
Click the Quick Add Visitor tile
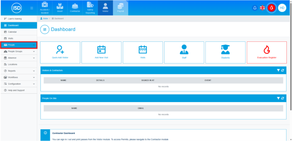60,52
